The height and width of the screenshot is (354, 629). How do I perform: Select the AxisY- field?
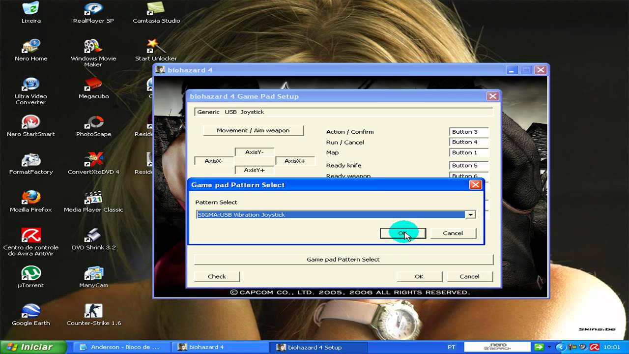(x=255, y=152)
